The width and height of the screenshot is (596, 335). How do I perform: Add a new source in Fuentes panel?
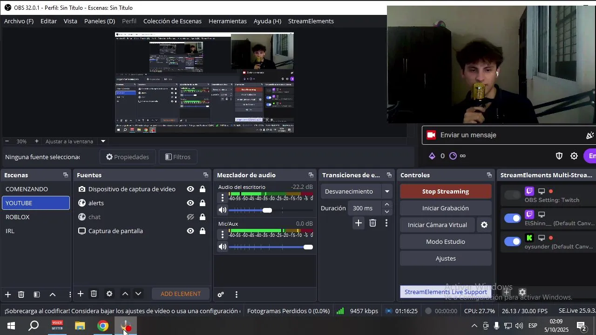[x=81, y=294]
